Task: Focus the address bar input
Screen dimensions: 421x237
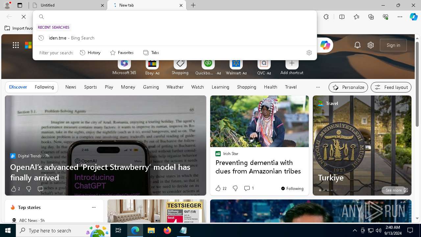Action: coord(178,17)
